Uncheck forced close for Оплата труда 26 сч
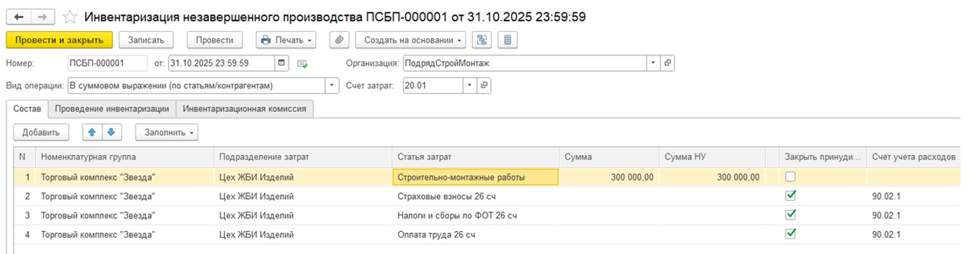This screenshot has width=970, height=254. 790,234
